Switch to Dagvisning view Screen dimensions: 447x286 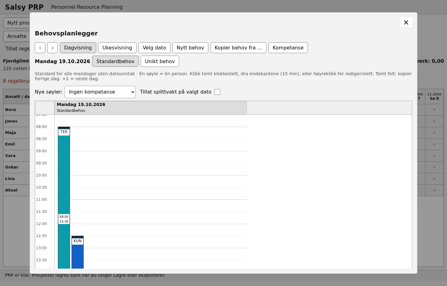(78, 48)
